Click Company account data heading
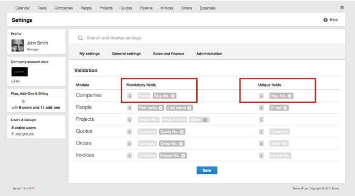The width and height of the screenshot is (355, 196). pyautogui.click(x=29, y=62)
